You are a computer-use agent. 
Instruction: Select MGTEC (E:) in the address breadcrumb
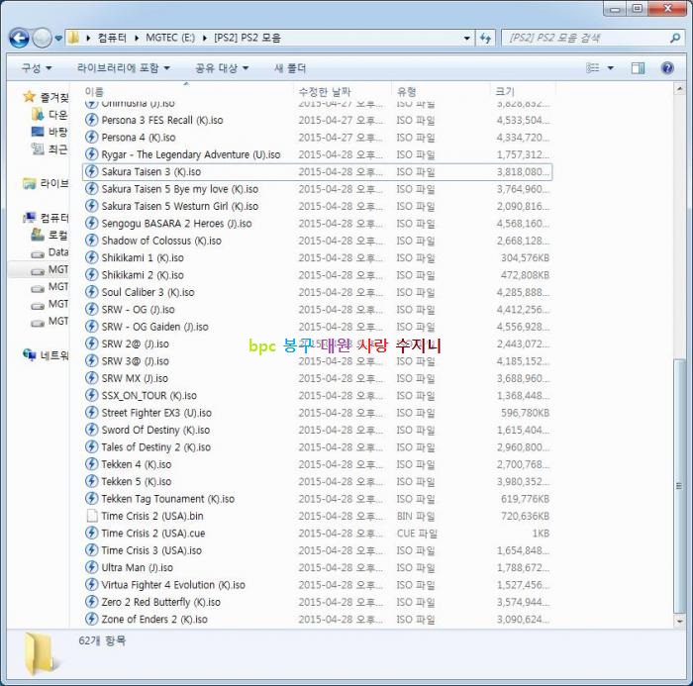(x=170, y=38)
